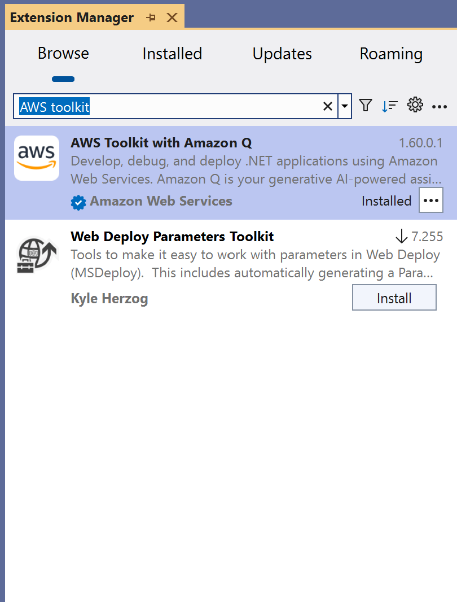
Task: Click the Kyle Herzog publisher name
Action: point(109,298)
